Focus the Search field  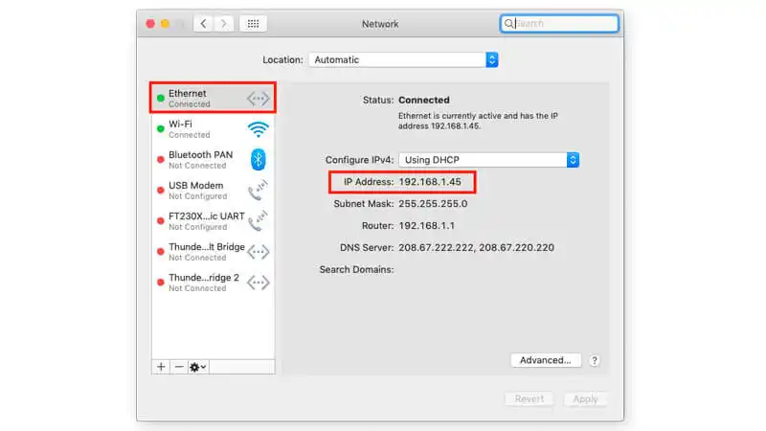(x=559, y=23)
